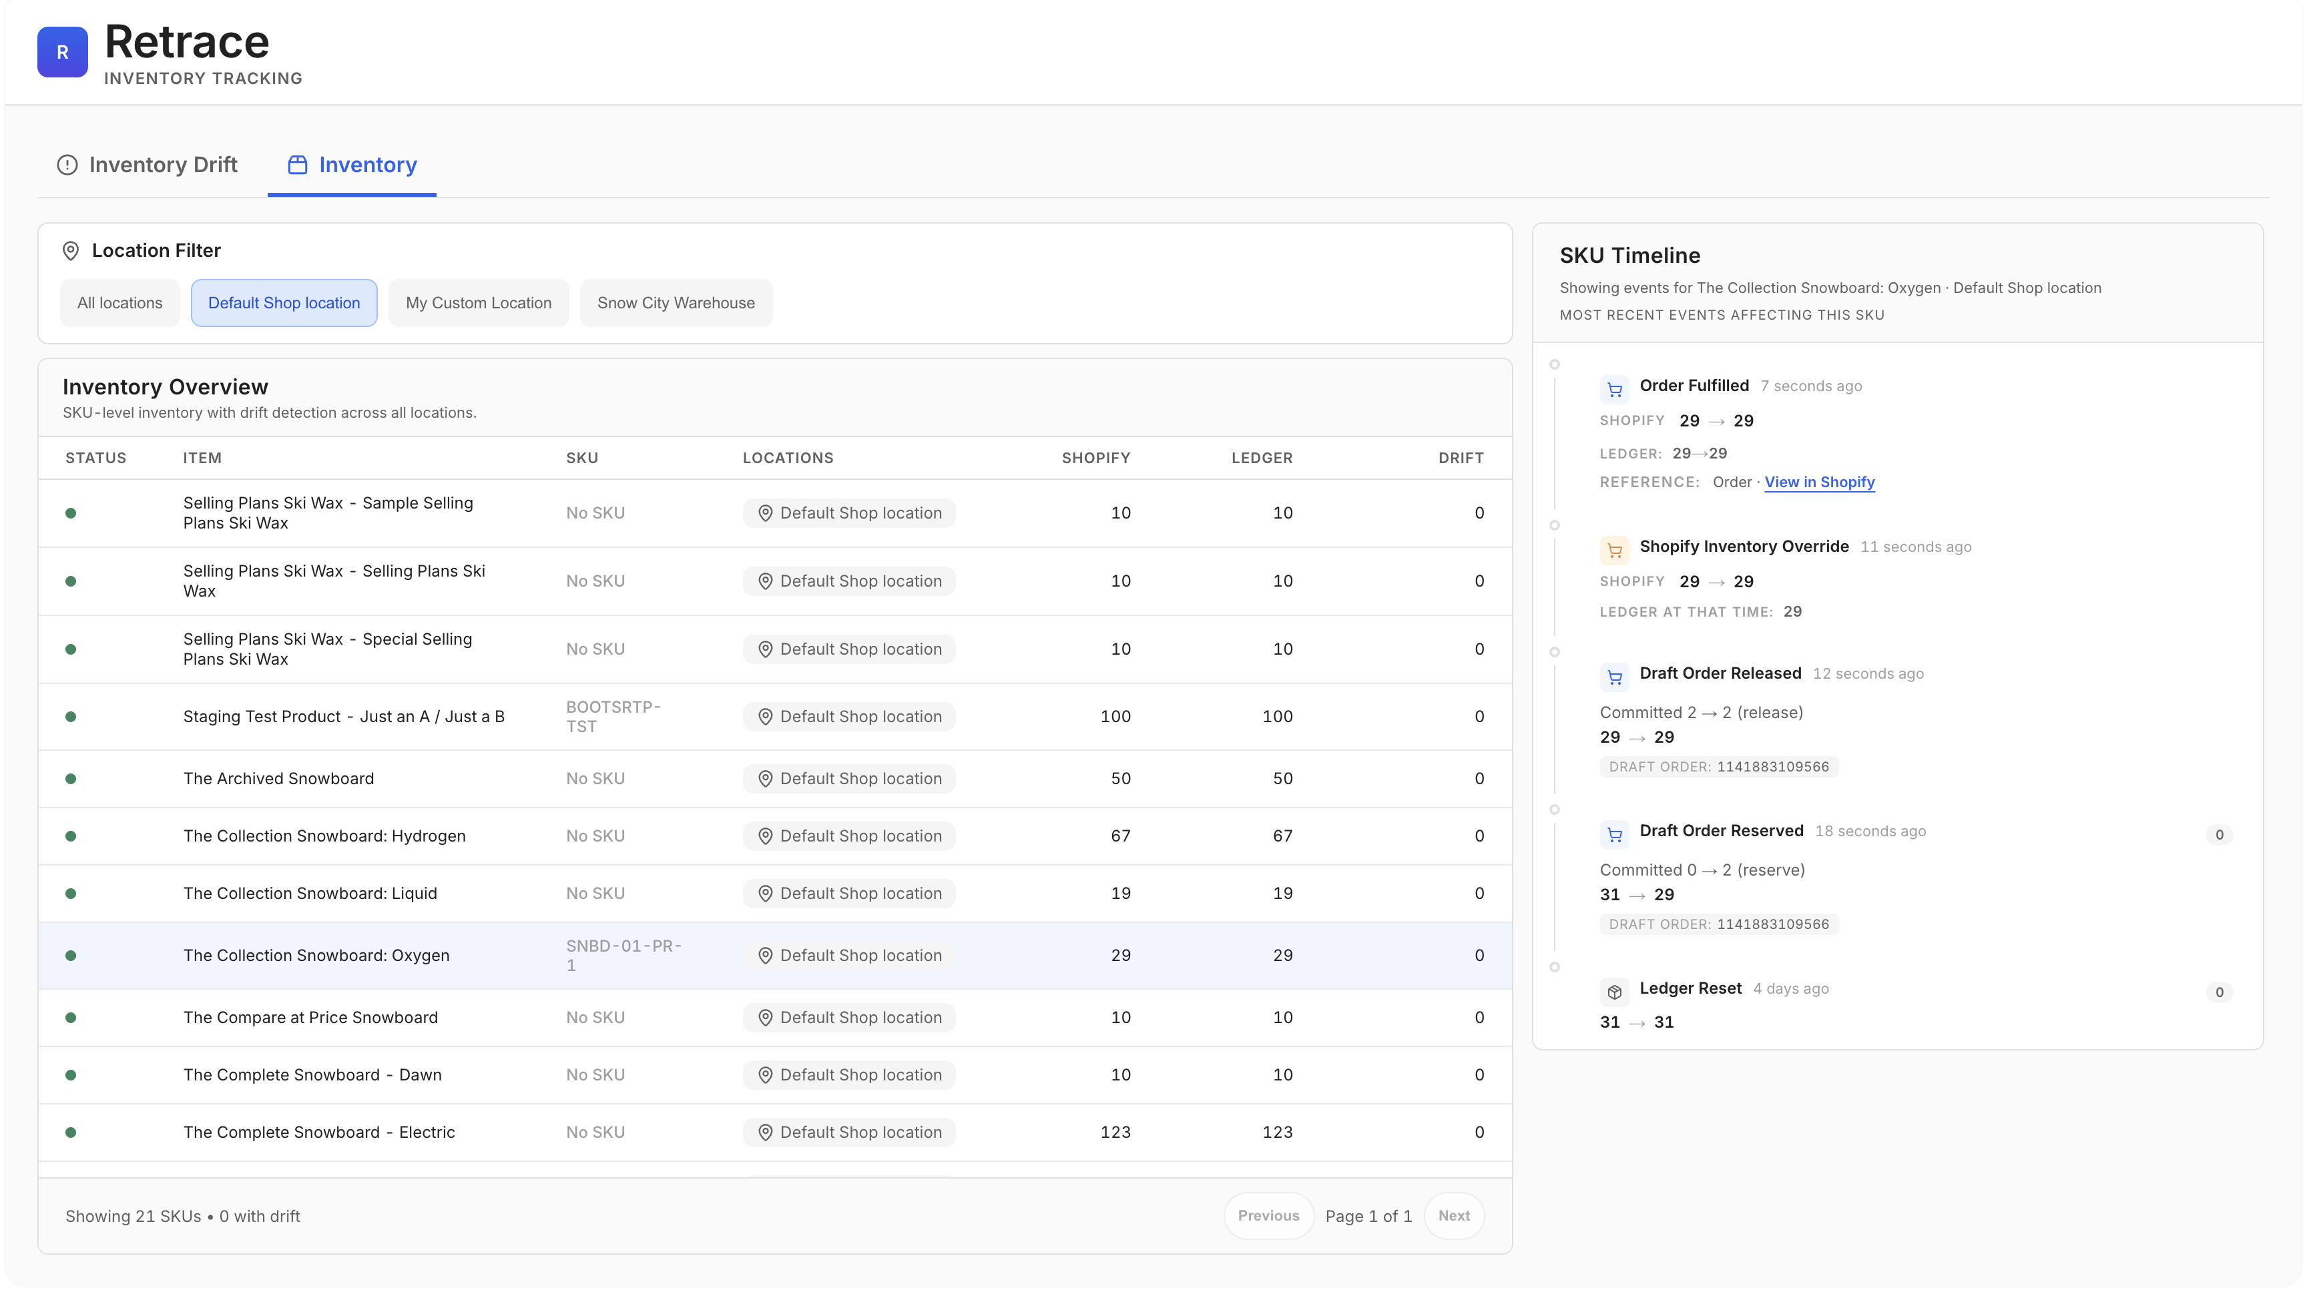The height and width of the screenshot is (1292, 2307).
Task: Click the green status dot for Staging Test Product
Action: (71, 716)
